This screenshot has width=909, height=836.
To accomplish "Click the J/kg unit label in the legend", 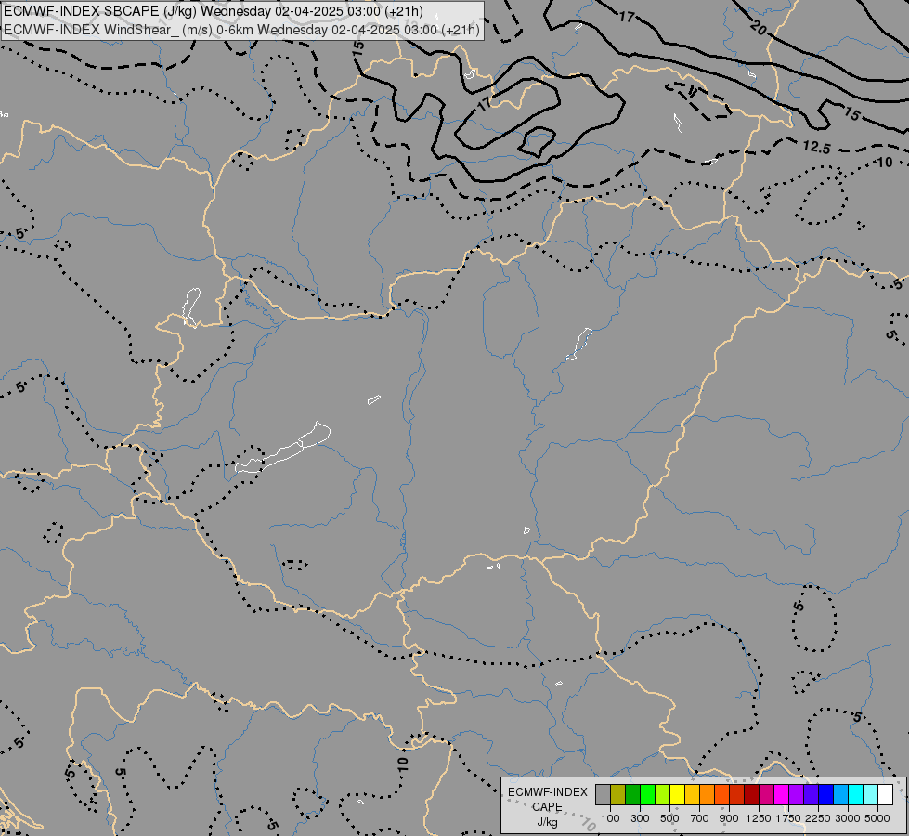I will pos(547,823).
